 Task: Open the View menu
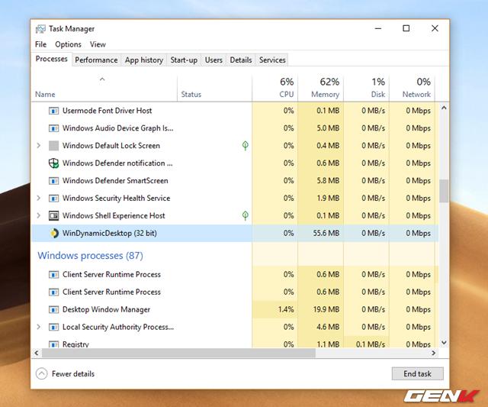click(98, 44)
